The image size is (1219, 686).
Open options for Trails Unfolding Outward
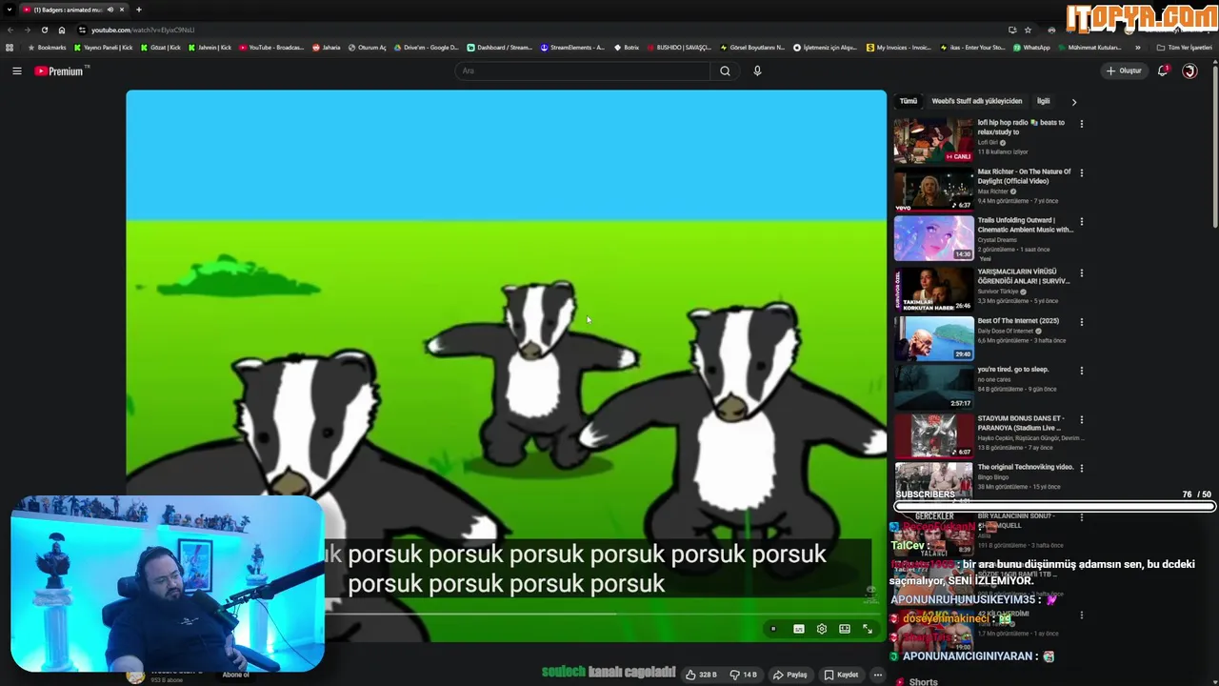pyautogui.click(x=1081, y=222)
